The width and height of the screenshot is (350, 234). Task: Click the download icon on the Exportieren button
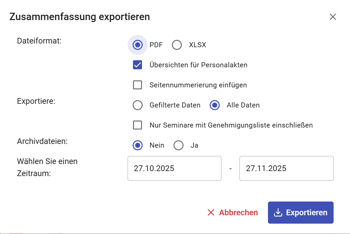278,213
